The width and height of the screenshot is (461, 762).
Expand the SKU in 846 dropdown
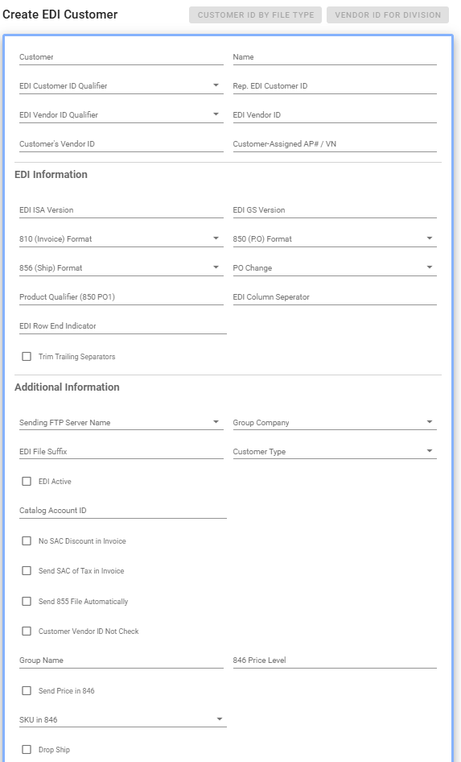click(x=123, y=720)
